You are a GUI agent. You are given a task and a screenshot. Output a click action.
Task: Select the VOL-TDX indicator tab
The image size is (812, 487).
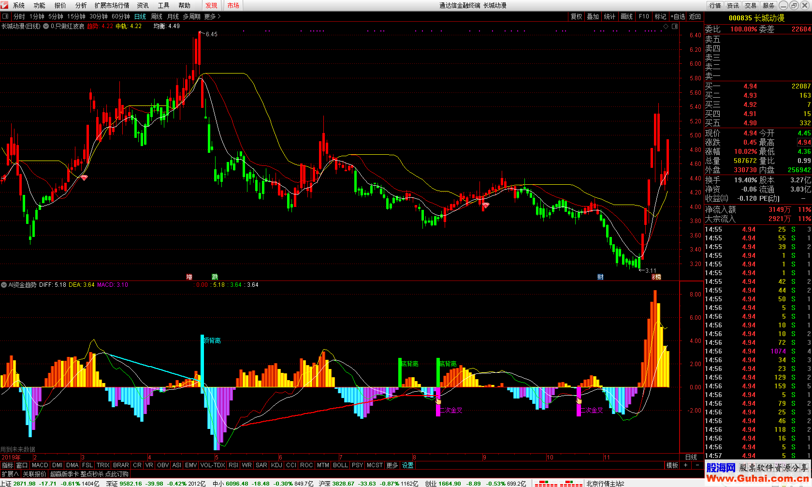click(213, 465)
